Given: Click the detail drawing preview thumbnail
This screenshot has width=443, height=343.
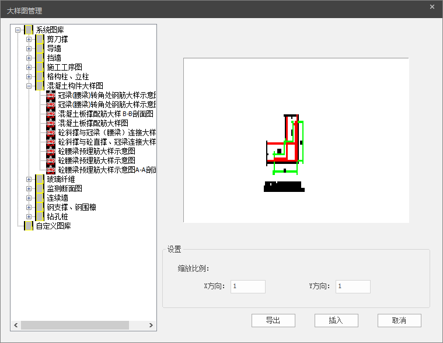Looking at the screenshot, I should pos(296,141).
